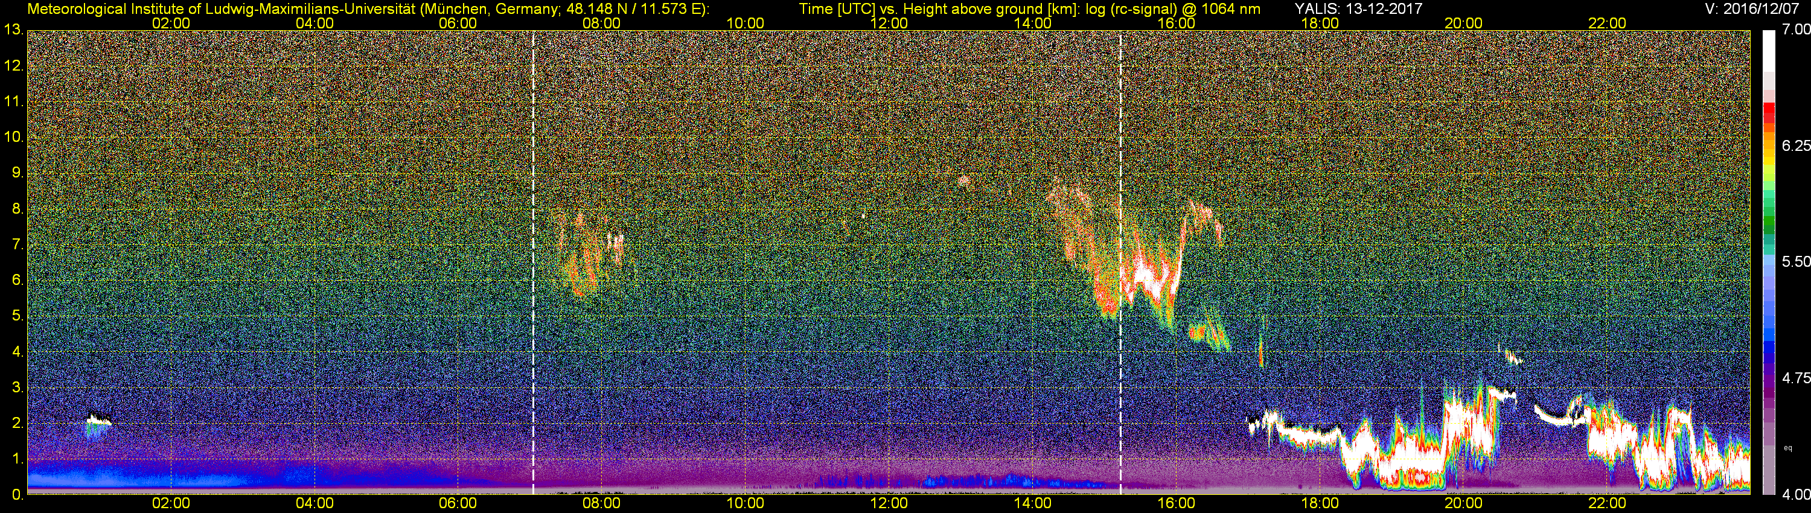Click the height axis label '5.'
1811x513 pixels.
18,316
